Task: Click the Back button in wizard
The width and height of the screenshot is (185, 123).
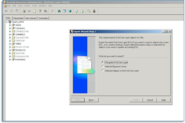Action: 78,100
